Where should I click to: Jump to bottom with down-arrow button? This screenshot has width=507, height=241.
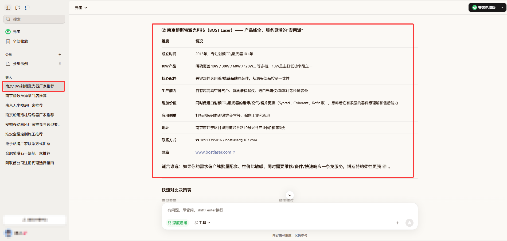[290, 195]
